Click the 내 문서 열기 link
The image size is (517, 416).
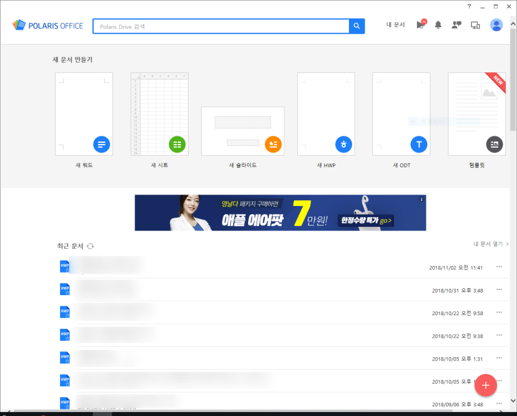coord(491,244)
